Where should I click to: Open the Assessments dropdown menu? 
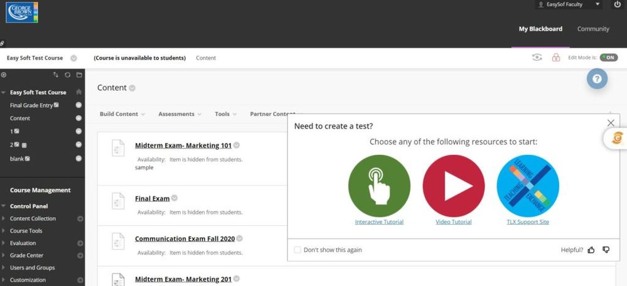(180, 114)
